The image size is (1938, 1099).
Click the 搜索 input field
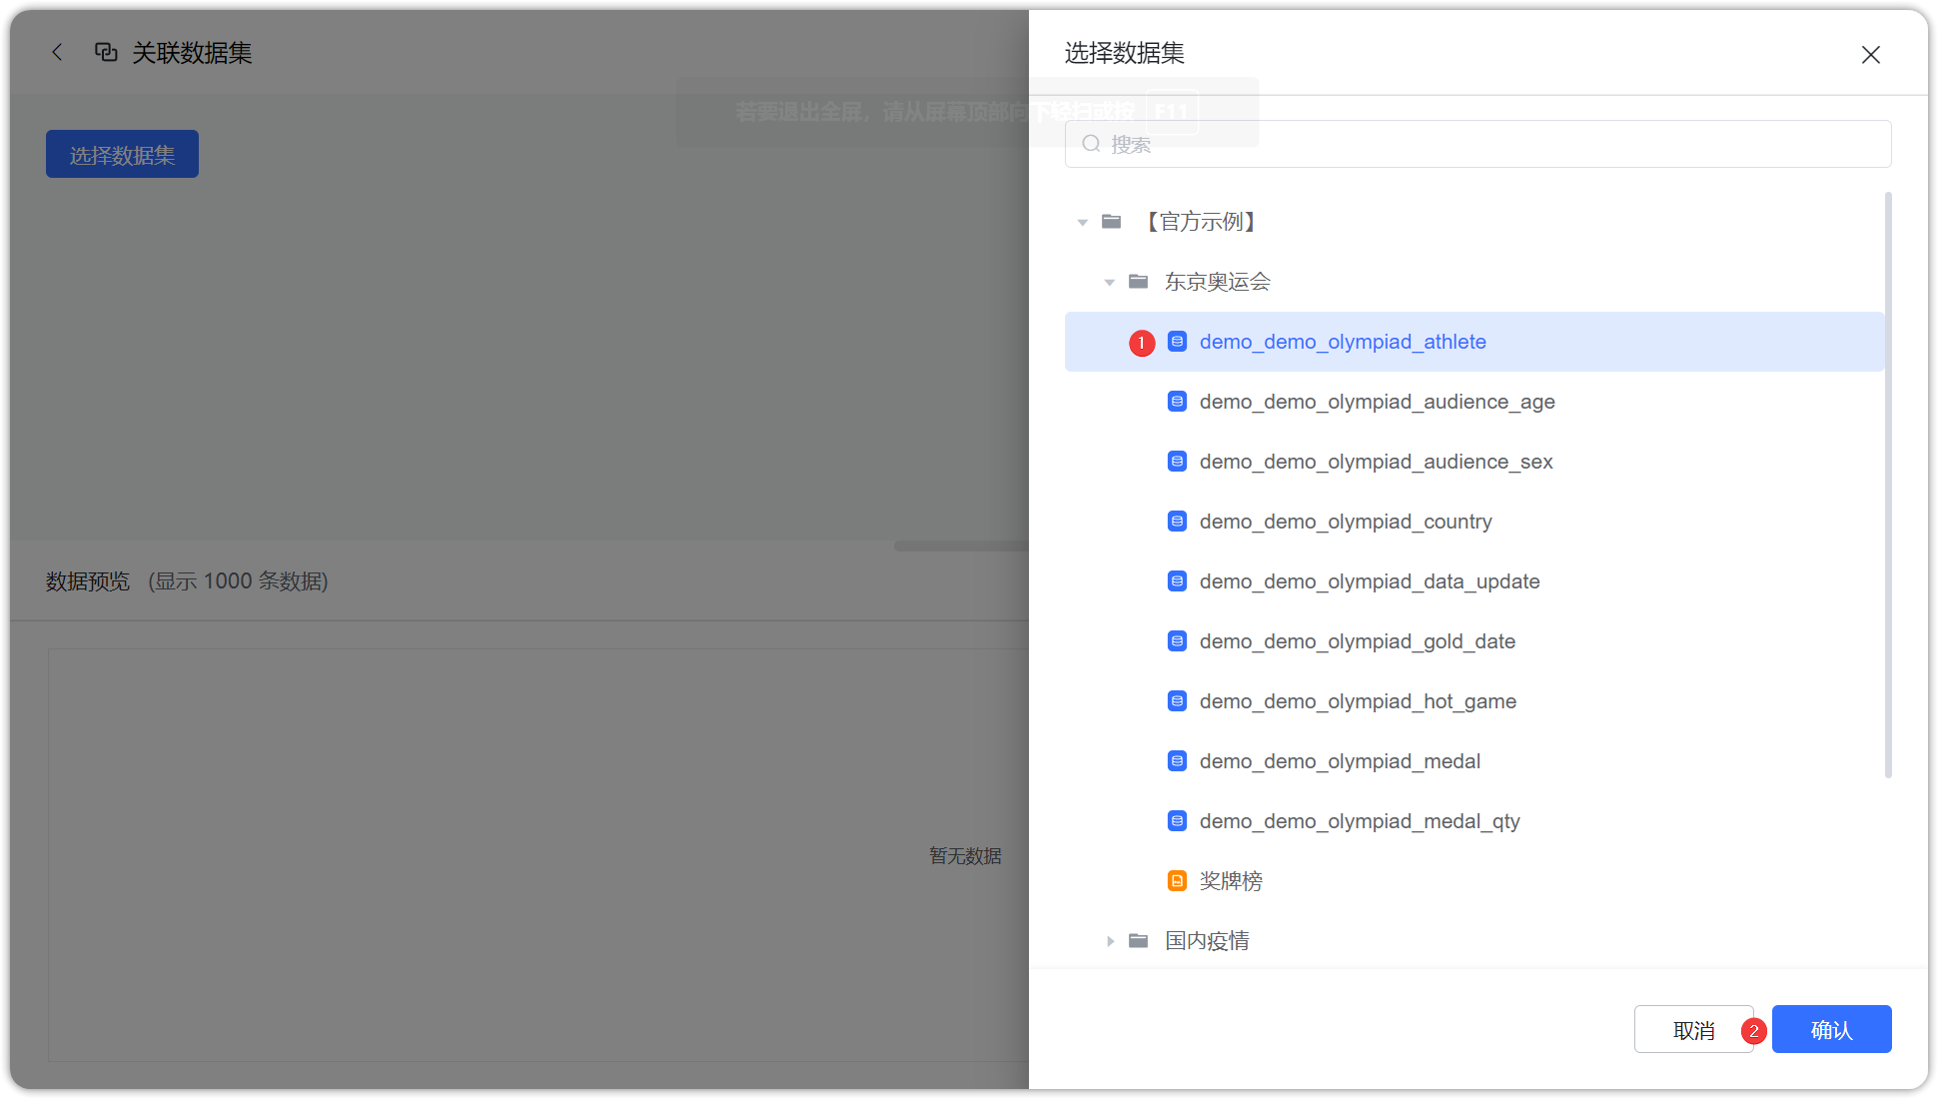pyautogui.click(x=1477, y=144)
